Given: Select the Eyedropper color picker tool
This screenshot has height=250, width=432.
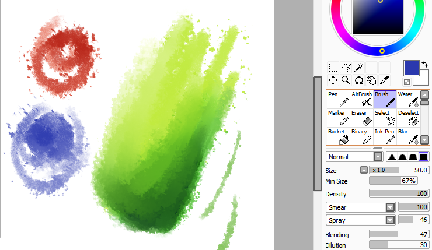Looking at the screenshot, I should 384,80.
